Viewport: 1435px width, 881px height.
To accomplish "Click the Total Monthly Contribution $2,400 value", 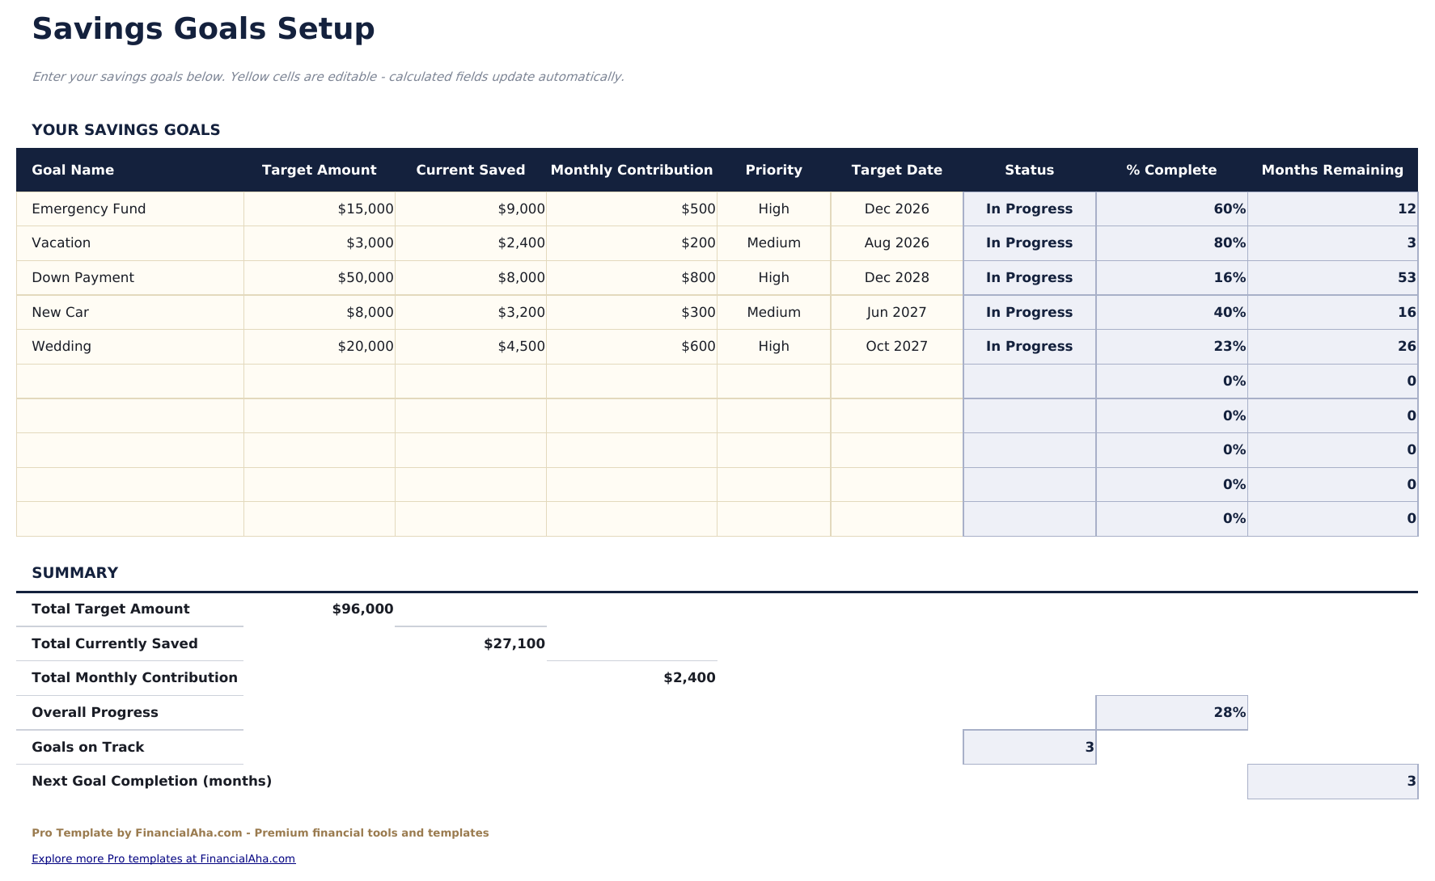I will [688, 678].
